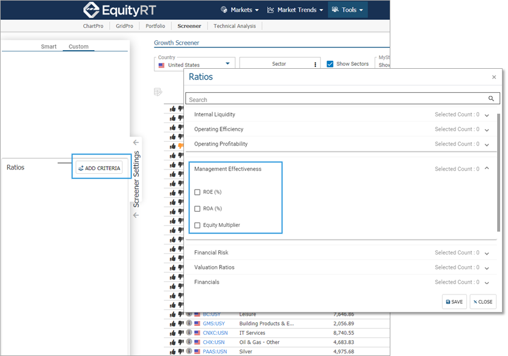
Task: Click the info icon on CHX:USN row
Action: (189, 342)
